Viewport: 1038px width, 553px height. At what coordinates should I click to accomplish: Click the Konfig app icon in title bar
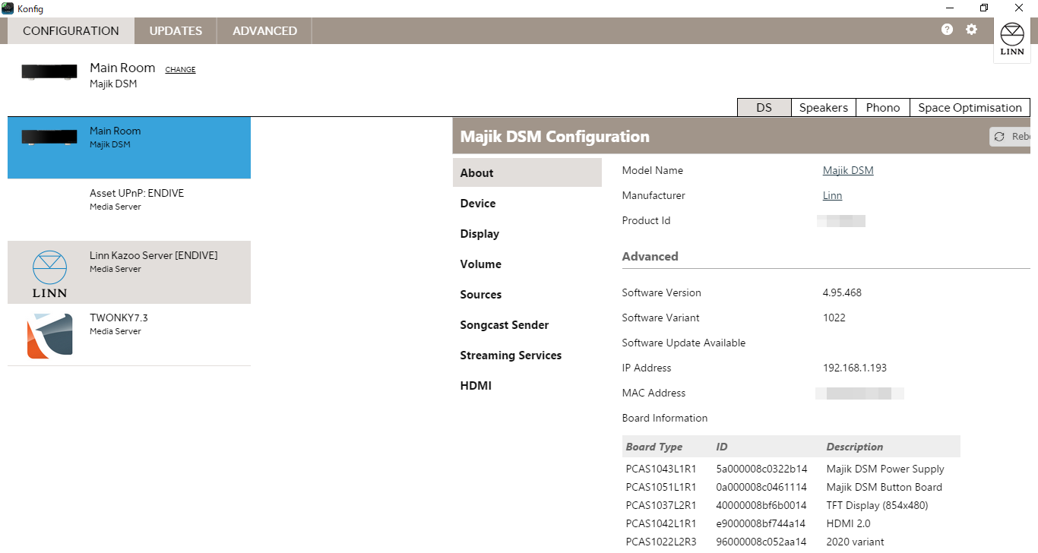[x=8, y=8]
